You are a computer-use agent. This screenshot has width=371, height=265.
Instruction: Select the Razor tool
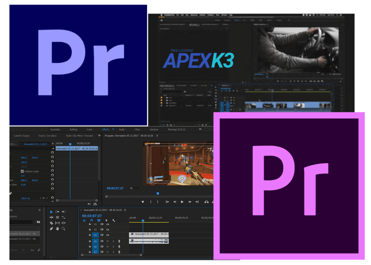[51, 223]
